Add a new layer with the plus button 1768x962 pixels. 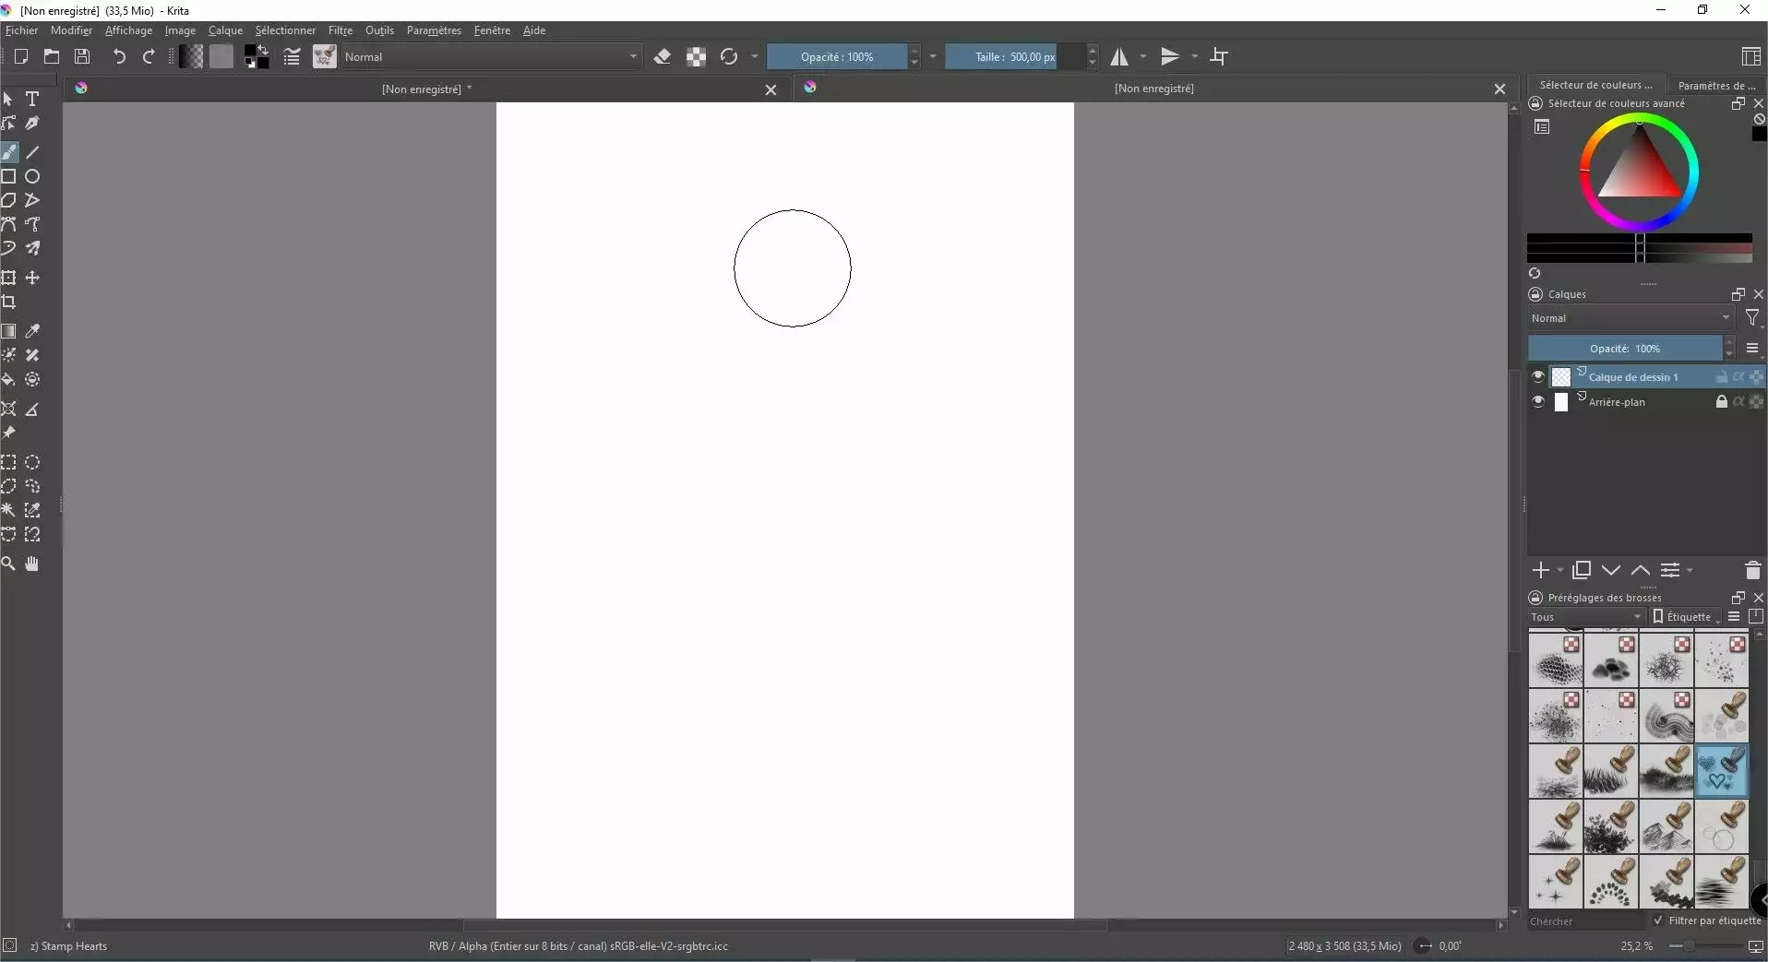(x=1540, y=570)
